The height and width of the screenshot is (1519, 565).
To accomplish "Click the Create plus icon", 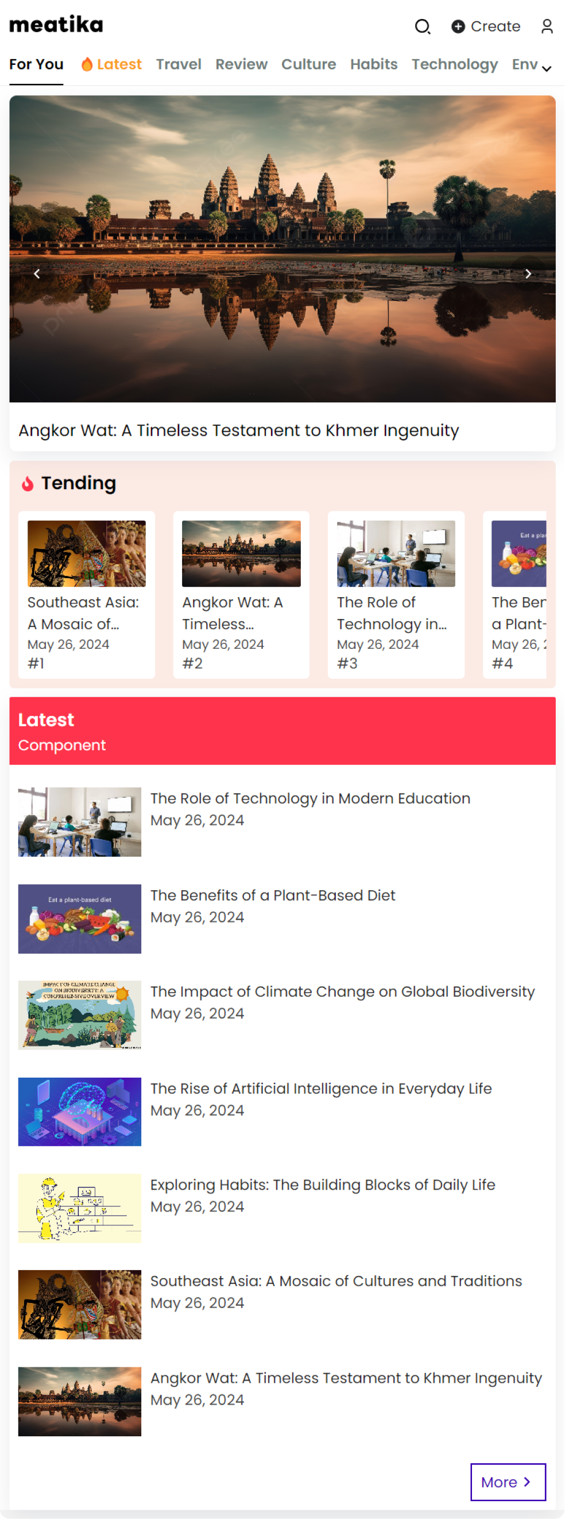I will tap(458, 26).
